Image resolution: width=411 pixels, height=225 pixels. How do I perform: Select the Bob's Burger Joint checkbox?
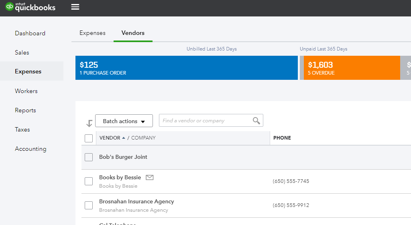pyautogui.click(x=89, y=157)
